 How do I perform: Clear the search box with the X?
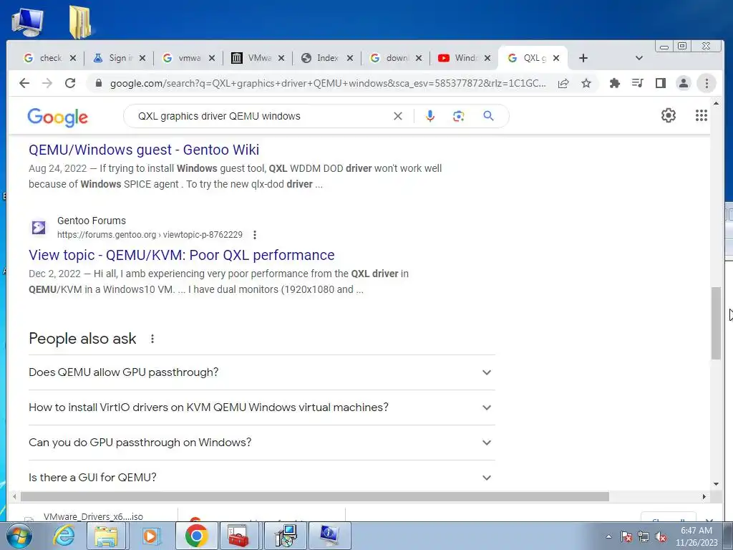[x=398, y=116]
